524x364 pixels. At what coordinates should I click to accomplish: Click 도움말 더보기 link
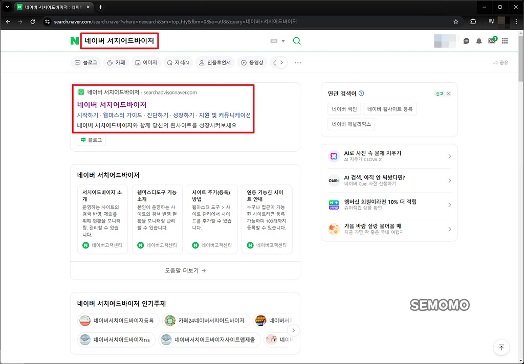[x=185, y=270]
